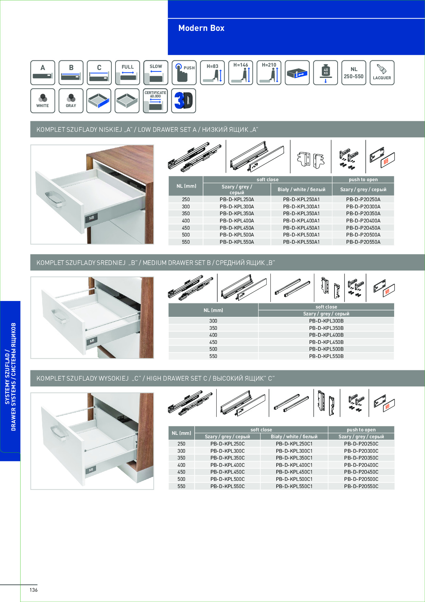Click the drawer type A icon
Screen dimensions: 425x602
click(42, 73)
